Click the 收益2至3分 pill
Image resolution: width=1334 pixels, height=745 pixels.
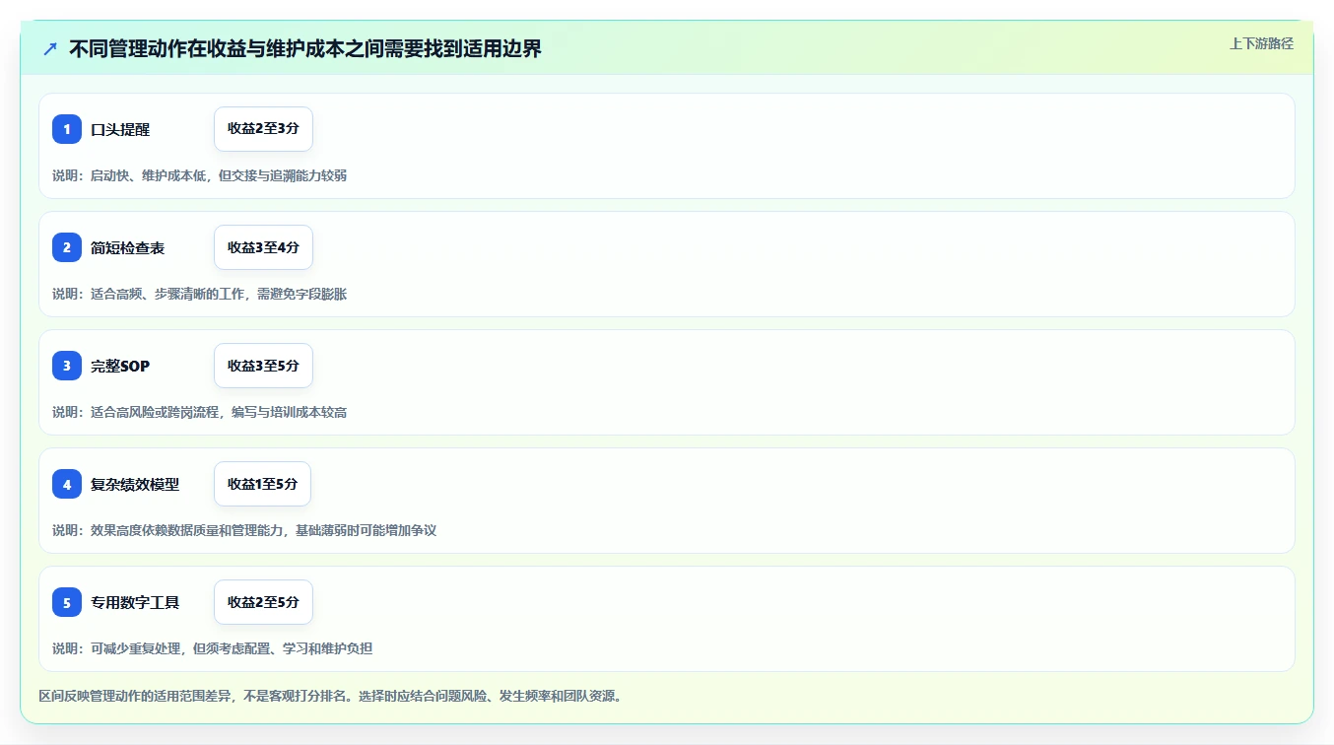coord(263,129)
